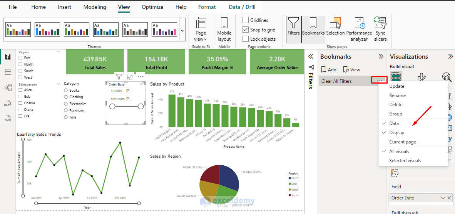Open ellipsis menu for Clear All Filters bookmark
The width and height of the screenshot is (455, 214).
(x=380, y=81)
